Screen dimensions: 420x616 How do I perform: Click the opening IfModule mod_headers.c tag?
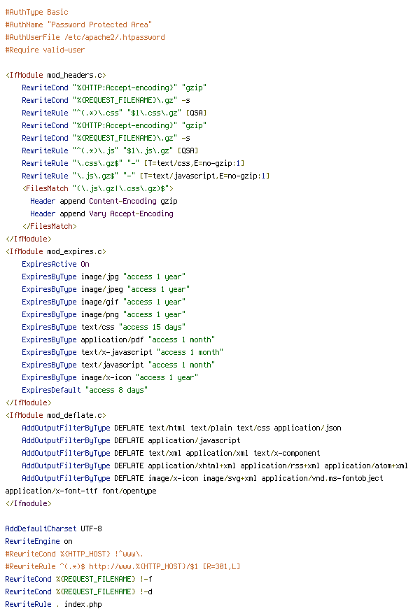click(x=56, y=75)
